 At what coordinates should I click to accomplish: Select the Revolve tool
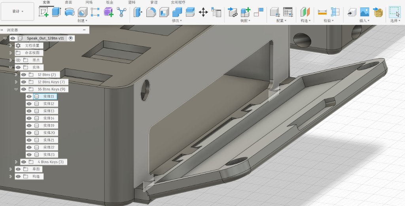click(x=70, y=12)
